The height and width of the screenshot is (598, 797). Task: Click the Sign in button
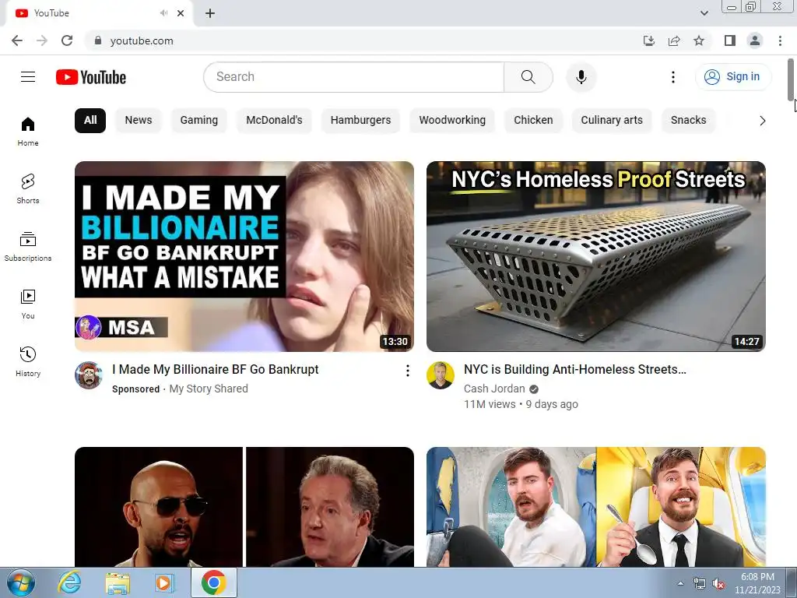pyautogui.click(x=732, y=77)
